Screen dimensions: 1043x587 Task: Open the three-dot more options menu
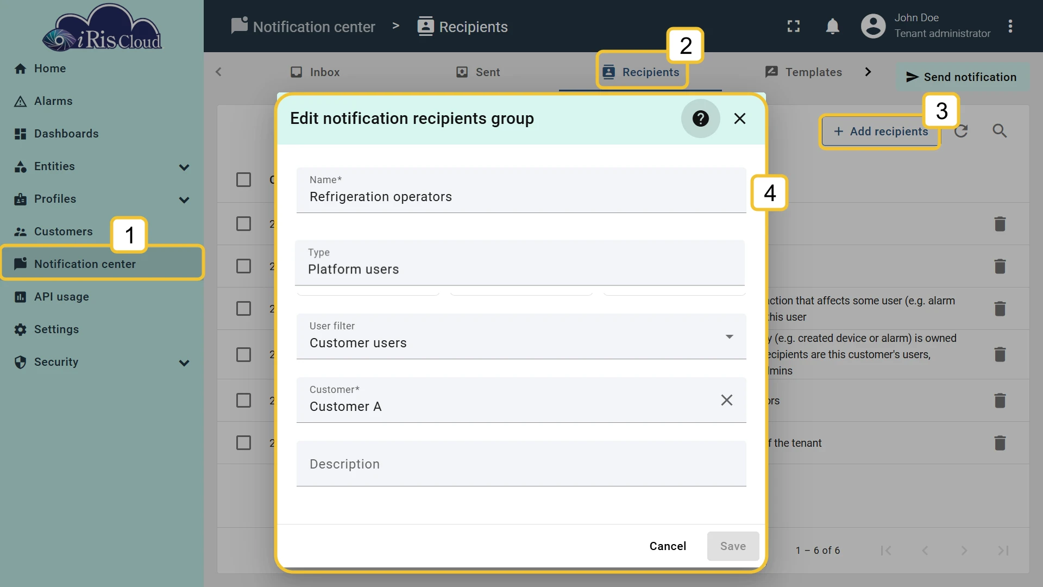point(1010,26)
